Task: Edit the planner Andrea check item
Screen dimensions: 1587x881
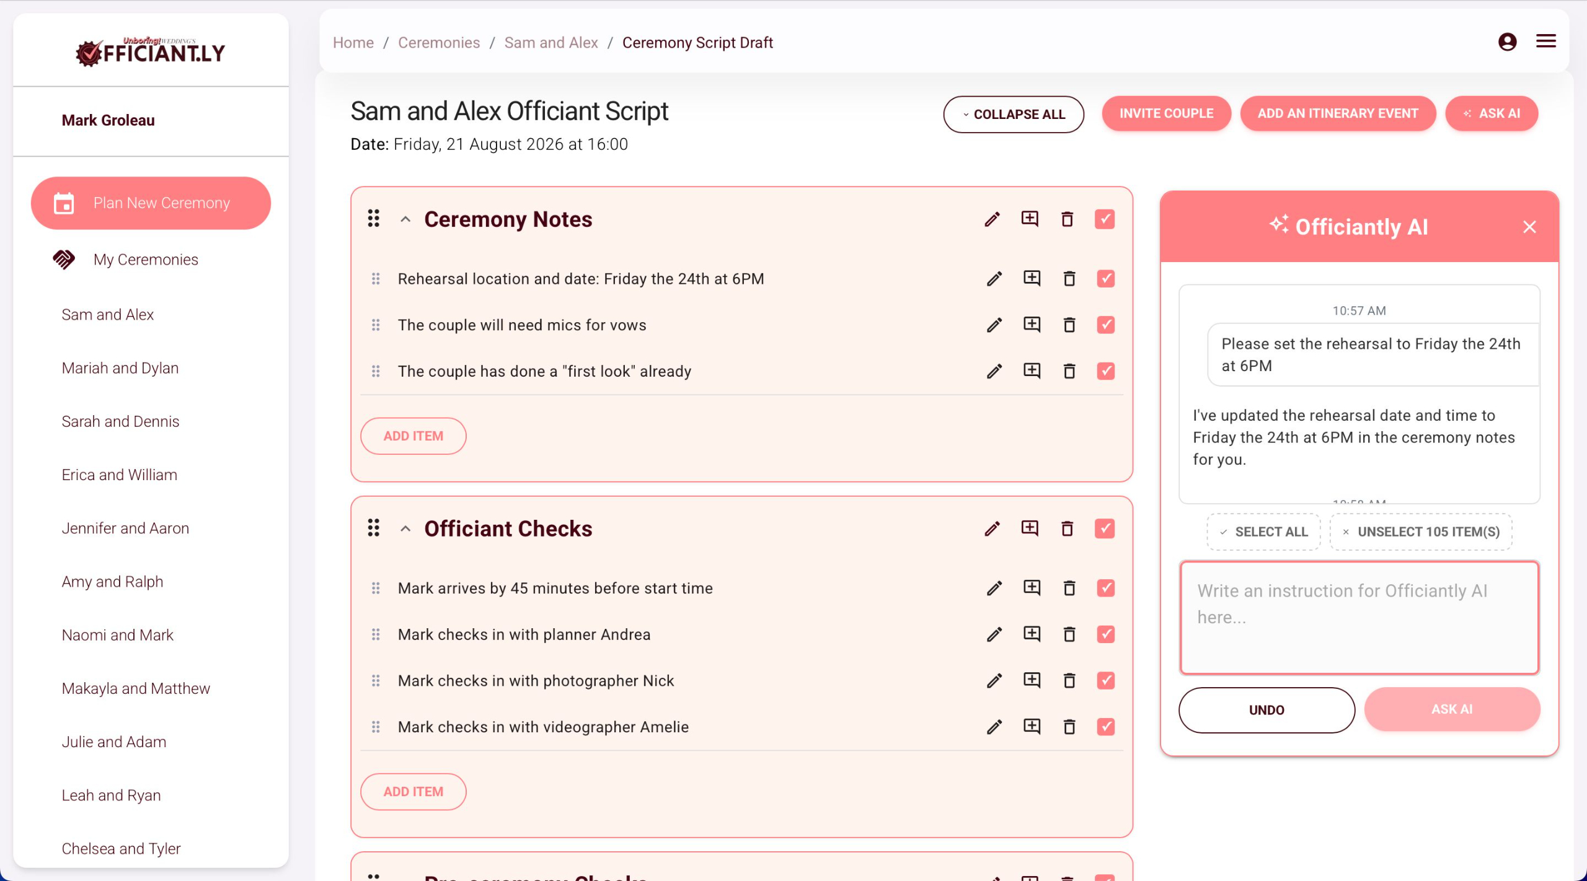Action: point(994,634)
